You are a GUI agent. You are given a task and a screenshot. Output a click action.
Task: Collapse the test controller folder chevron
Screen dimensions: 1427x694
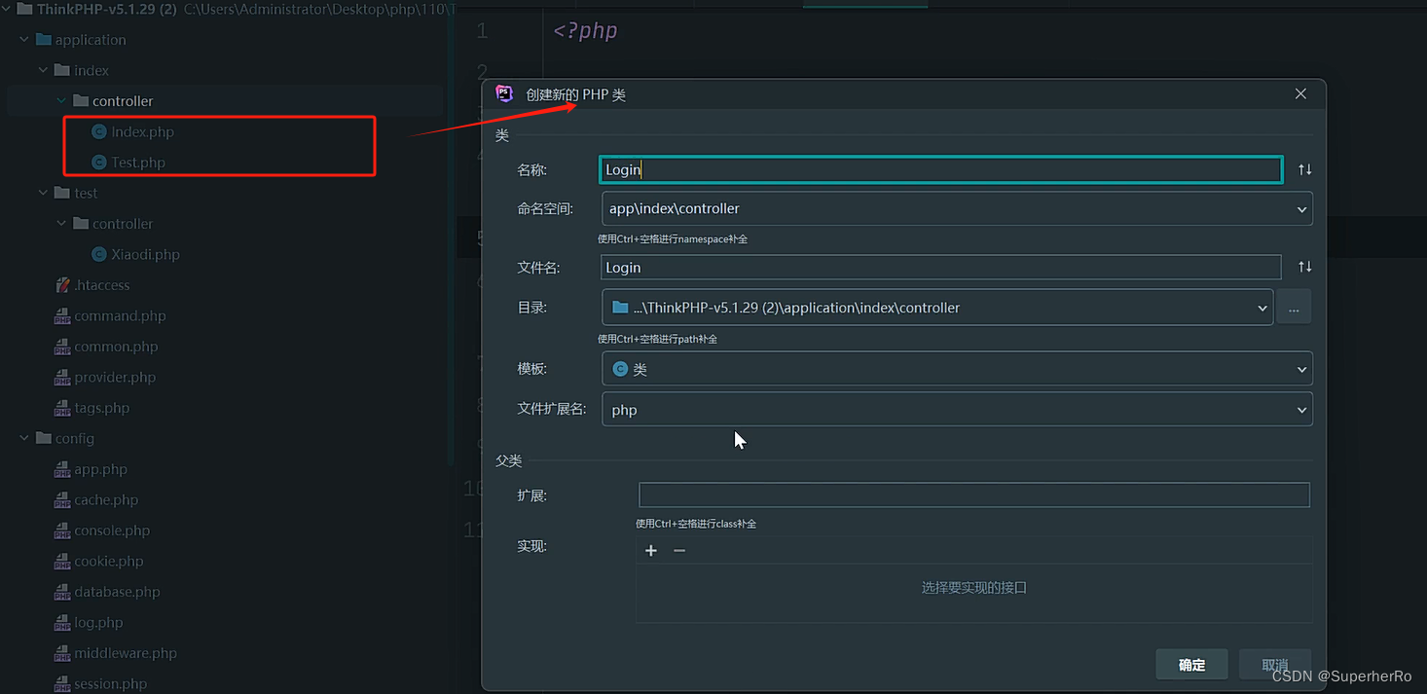tap(61, 224)
